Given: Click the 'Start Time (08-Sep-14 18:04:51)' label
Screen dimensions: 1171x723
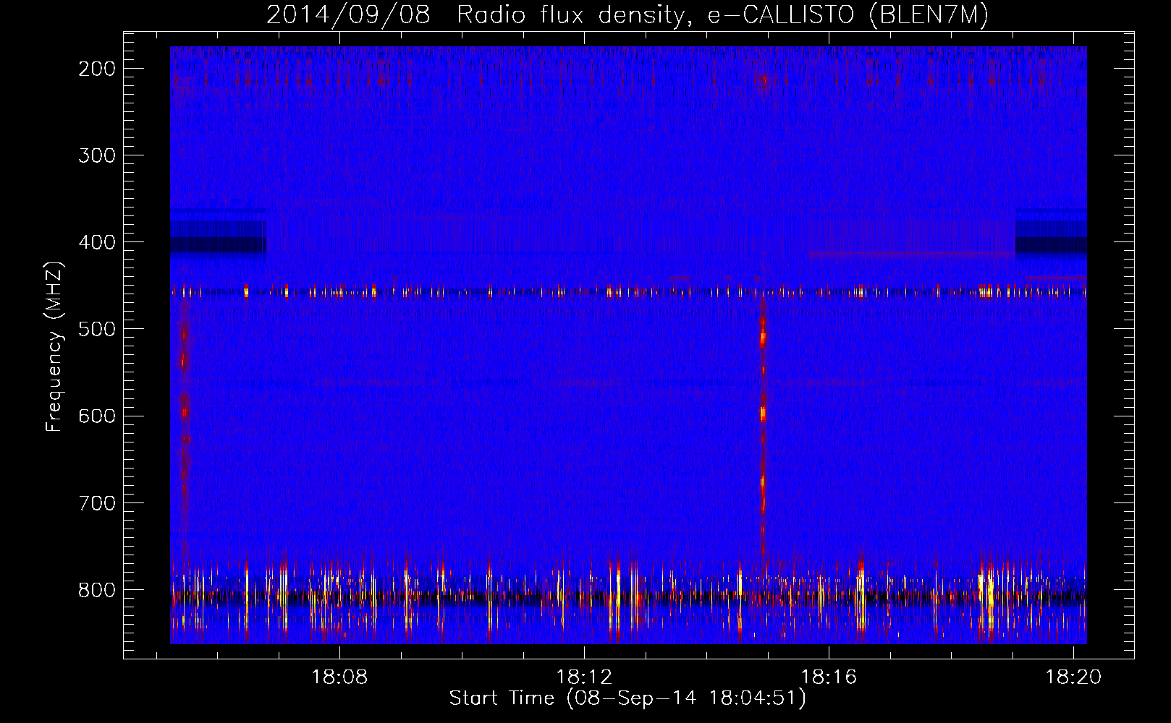Looking at the screenshot, I should point(627,698).
